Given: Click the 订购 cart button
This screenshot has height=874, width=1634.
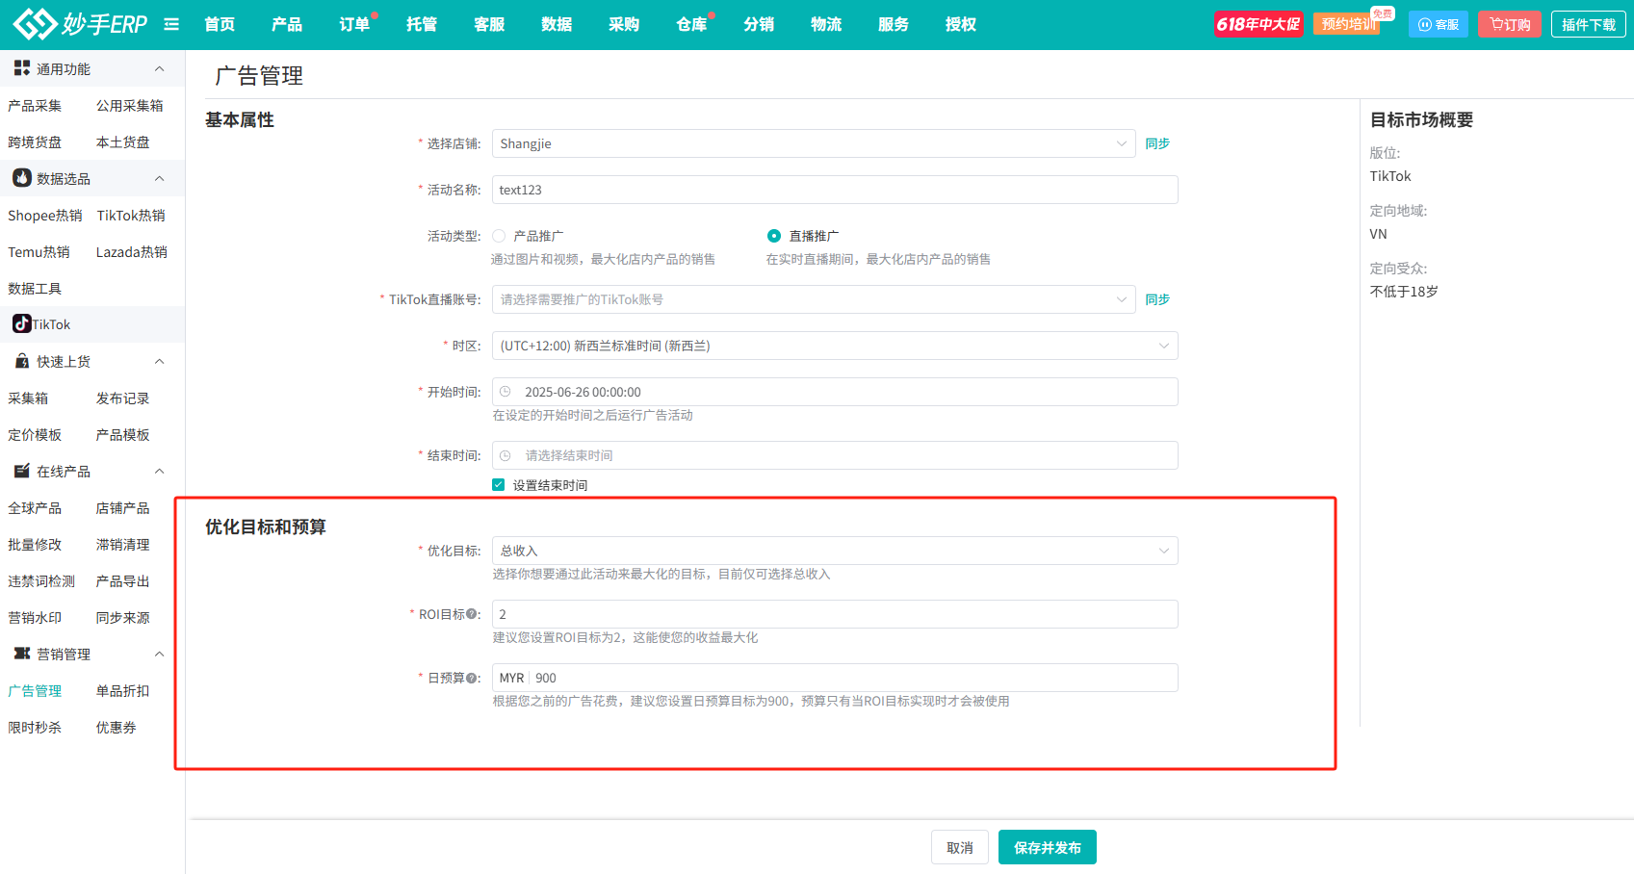Looking at the screenshot, I should tap(1510, 24).
